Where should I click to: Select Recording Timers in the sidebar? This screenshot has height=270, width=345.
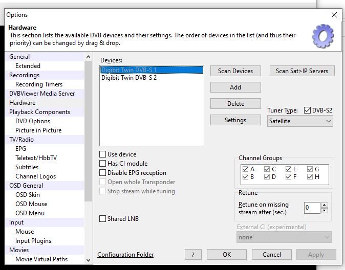[39, 84]
